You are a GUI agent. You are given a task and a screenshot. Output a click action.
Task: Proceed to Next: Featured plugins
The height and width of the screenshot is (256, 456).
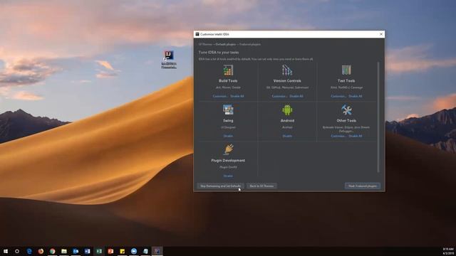[x=363, y=186]
